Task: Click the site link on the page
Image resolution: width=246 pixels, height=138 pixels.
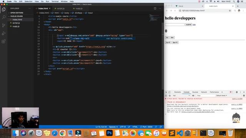Action: click(x=194, y=25)
